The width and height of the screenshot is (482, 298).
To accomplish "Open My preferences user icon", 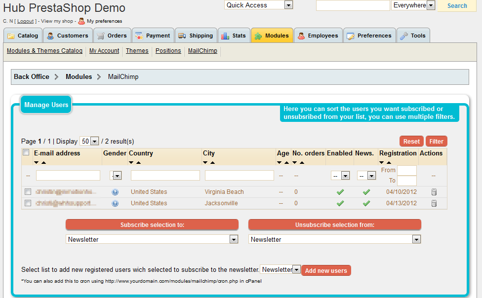I will [82, 21].
